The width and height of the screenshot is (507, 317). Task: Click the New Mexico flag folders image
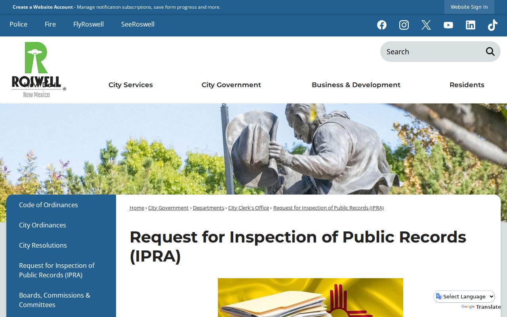311,298
